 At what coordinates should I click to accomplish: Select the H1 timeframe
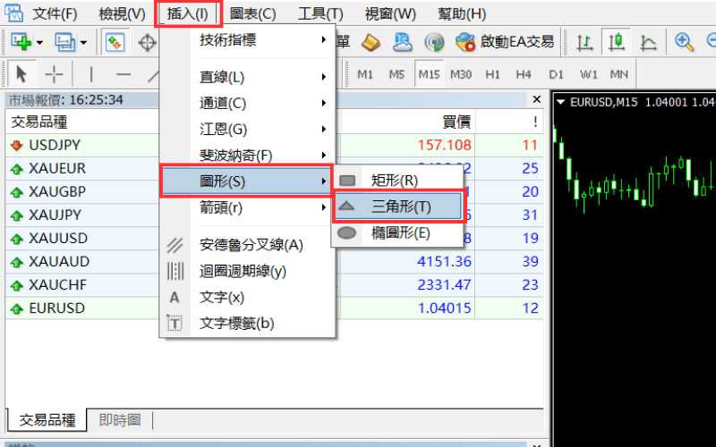[492, 74]
